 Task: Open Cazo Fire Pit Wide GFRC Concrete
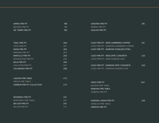[109, 56]
